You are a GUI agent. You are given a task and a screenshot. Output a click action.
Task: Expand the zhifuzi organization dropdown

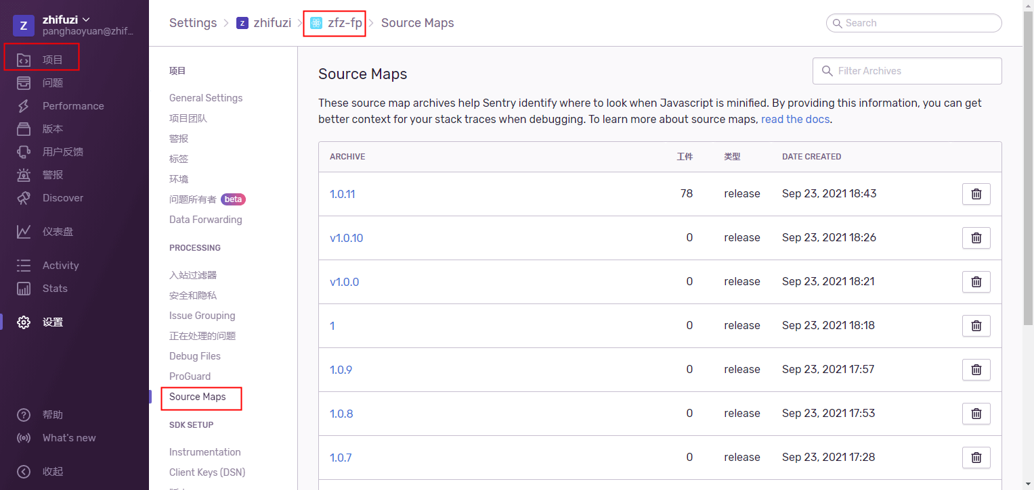pyautogui.click(x=66, y=20)
